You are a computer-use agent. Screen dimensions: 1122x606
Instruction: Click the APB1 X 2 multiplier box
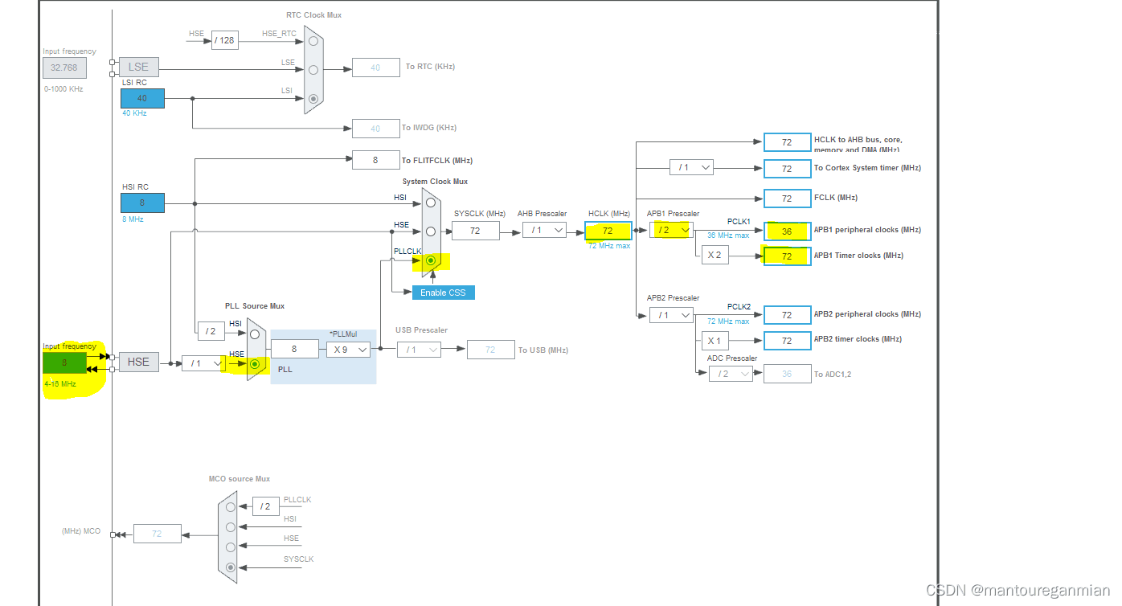tap(715, 256)
